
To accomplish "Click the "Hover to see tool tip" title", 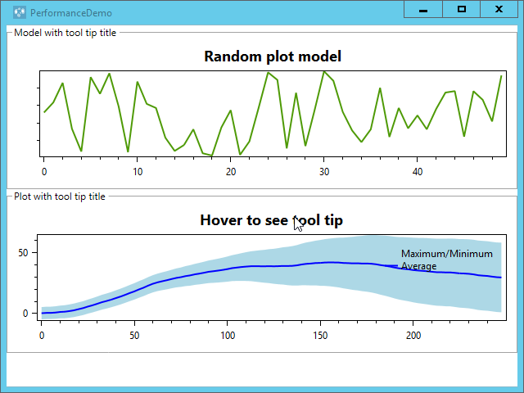I will (x=272, y=220).
